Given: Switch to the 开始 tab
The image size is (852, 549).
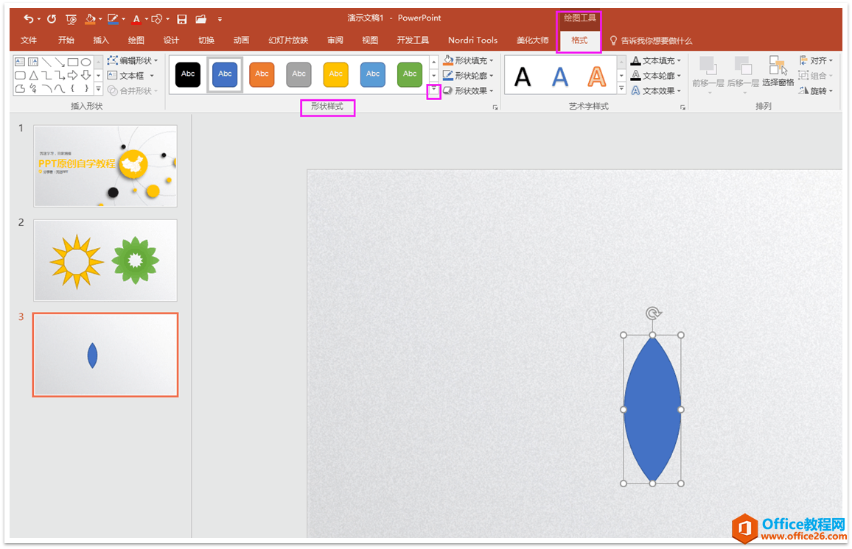Looking at the screenshot, I should pyautogui.click(x=66, y=40).
